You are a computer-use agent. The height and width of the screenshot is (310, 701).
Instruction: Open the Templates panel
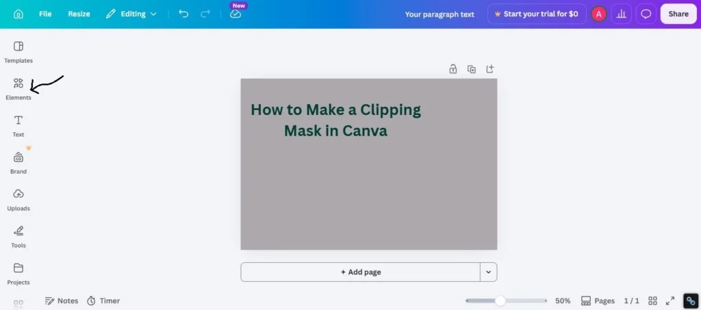coord(18,52)
